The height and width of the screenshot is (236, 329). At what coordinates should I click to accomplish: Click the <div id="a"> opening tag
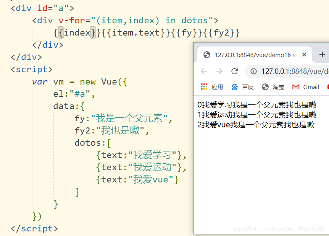click(x=42, y=8)
